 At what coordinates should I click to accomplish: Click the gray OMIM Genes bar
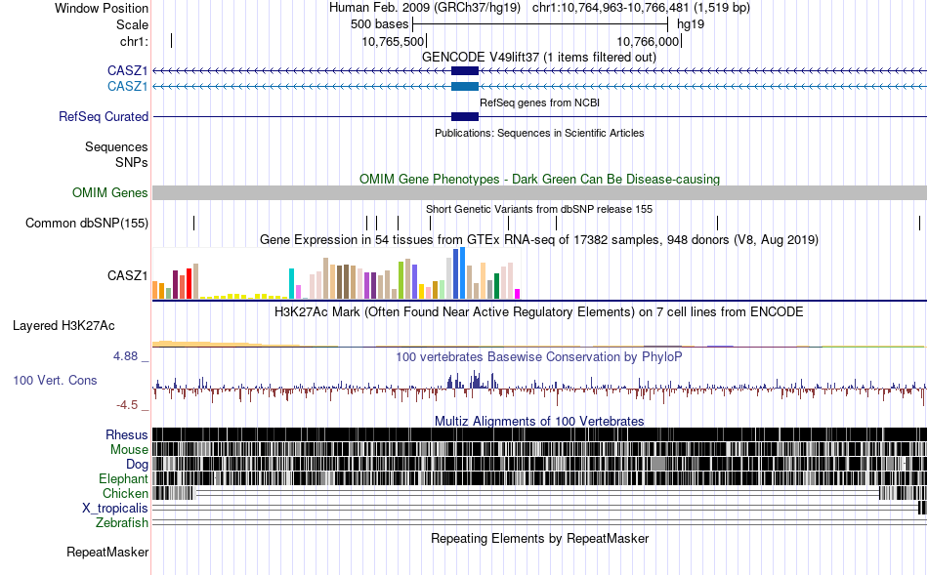point(540,193)
